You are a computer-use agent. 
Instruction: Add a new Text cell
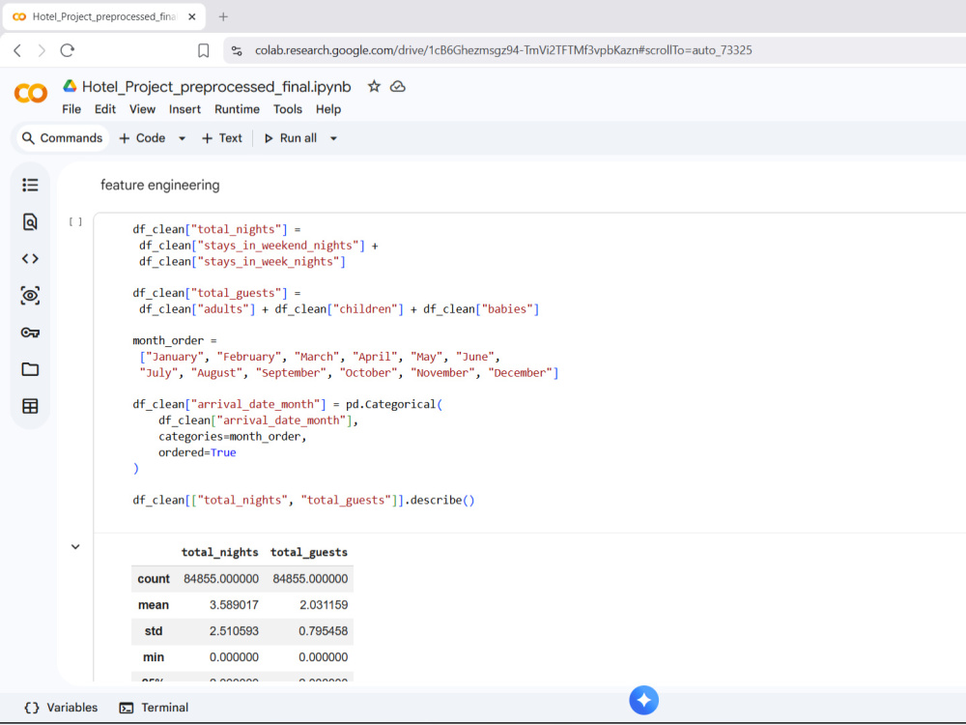222,138
